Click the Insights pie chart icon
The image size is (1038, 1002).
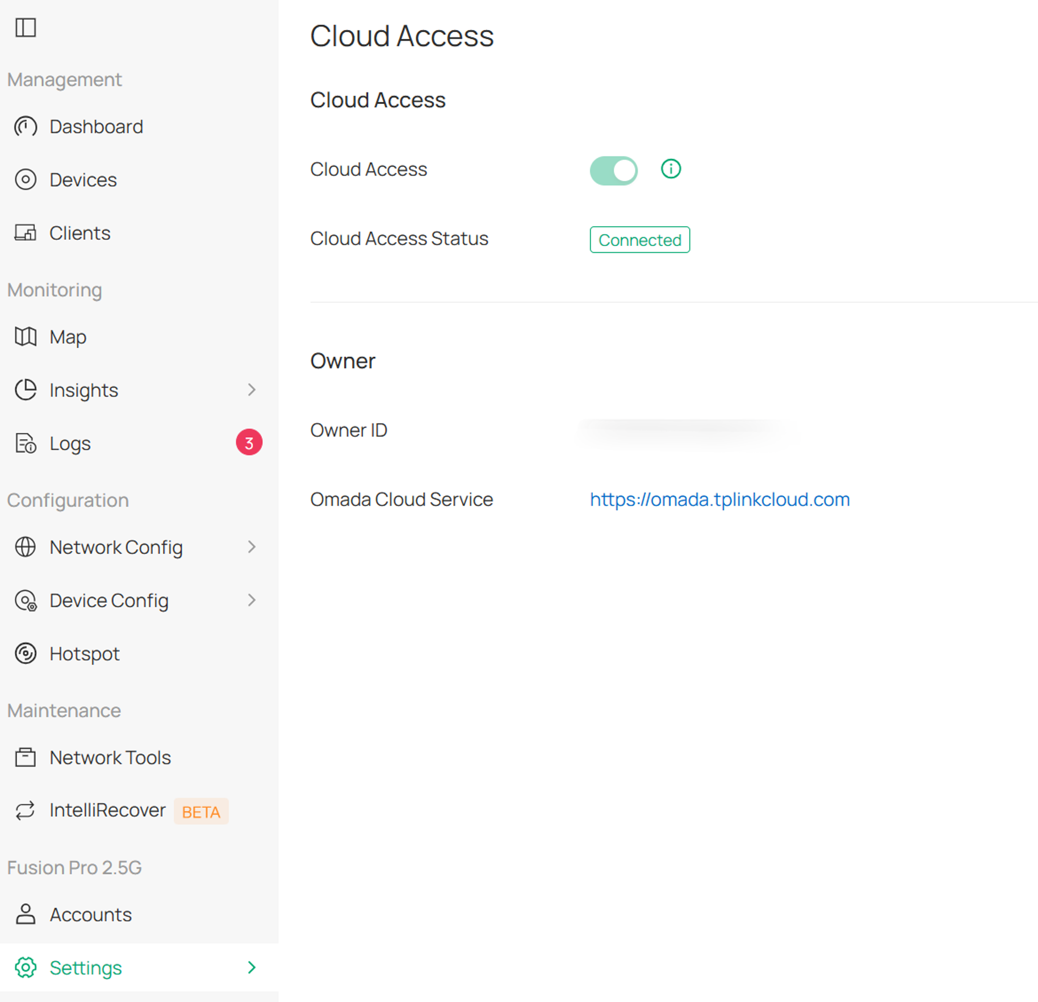click(x=26, y=390)
